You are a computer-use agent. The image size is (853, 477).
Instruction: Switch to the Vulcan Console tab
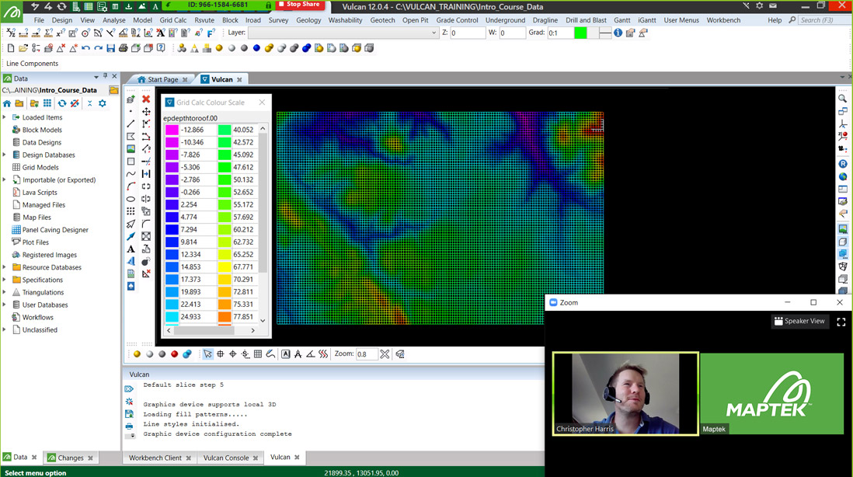pyautogui.click(x=226, y=458)
